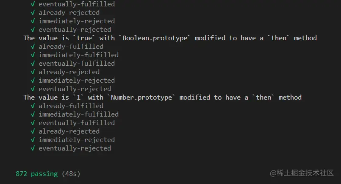The image size is (341, 184).
Task: Click checkmark of eventually-fulfilled under Number.prototype
Action: point(33,123)
